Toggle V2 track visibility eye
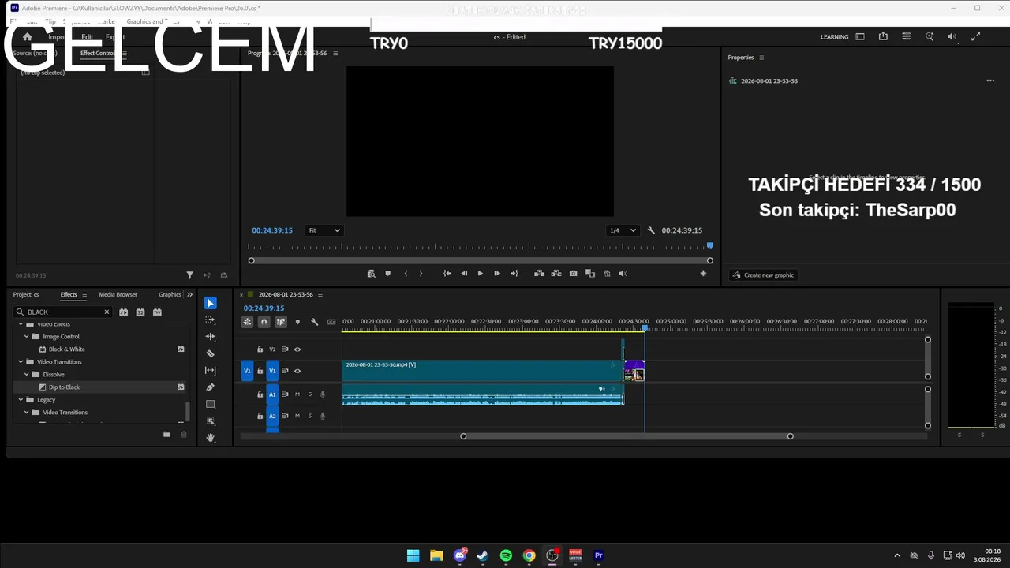 (297, 349)
